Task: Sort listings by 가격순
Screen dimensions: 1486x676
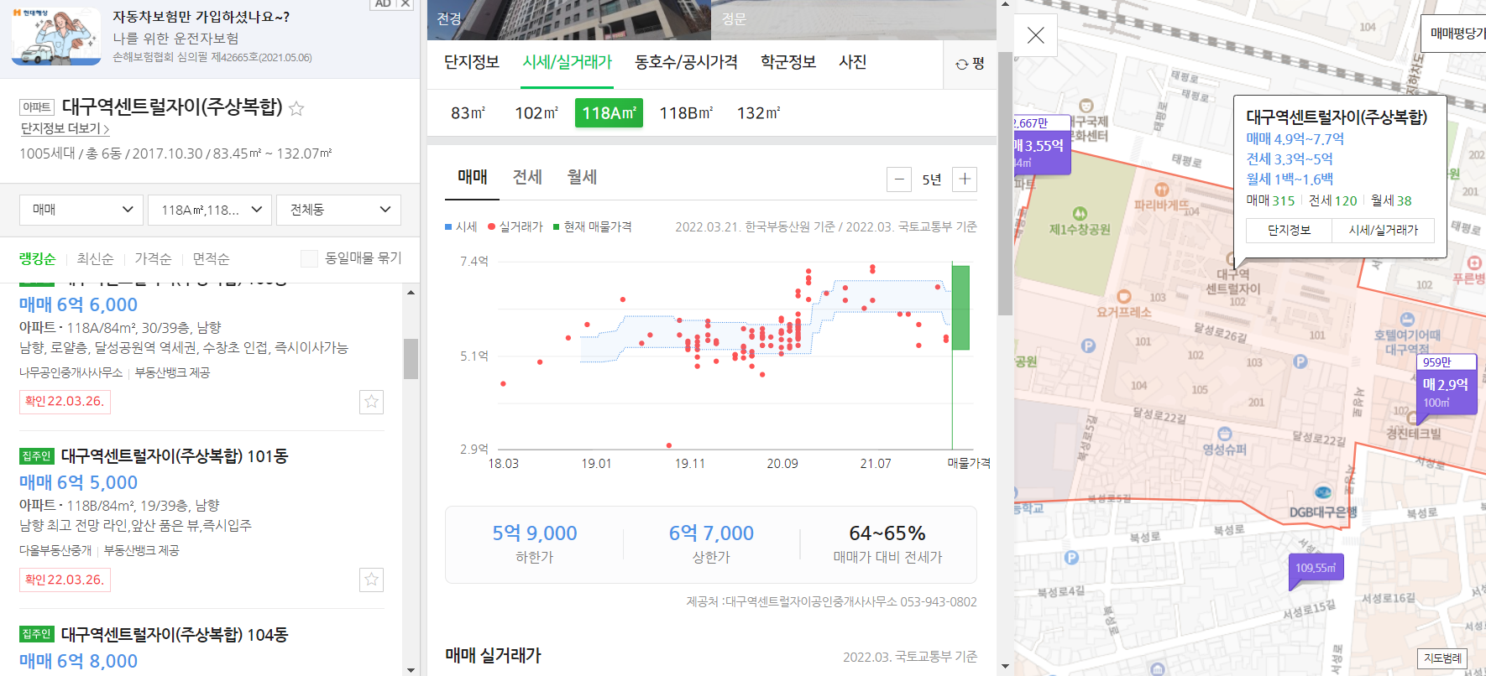Action: [153, 258]
